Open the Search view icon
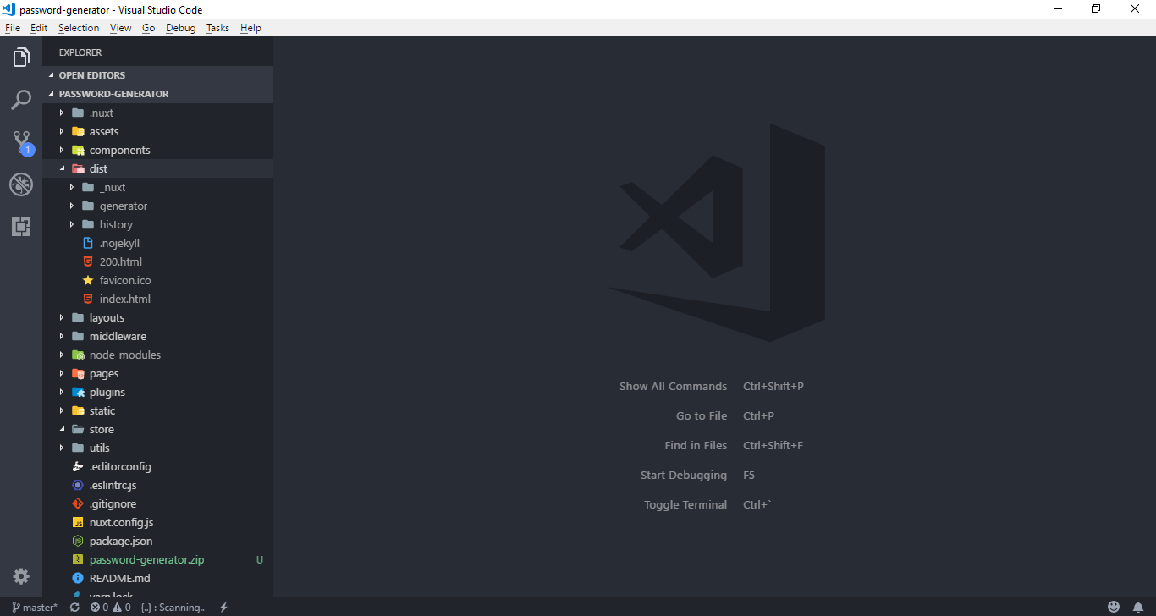Screen dimensions: 1156x616 pyautogui.click(x=21, y=100)
